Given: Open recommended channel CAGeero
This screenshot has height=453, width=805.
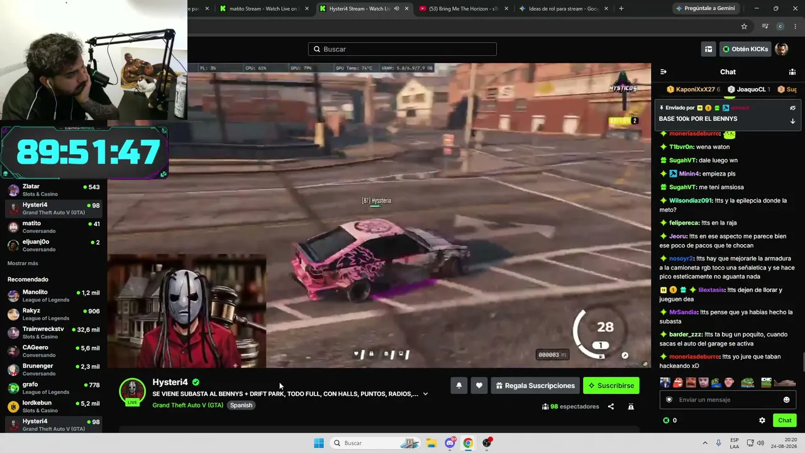Looking at the screenshot, I should click(x=53, y=351).
